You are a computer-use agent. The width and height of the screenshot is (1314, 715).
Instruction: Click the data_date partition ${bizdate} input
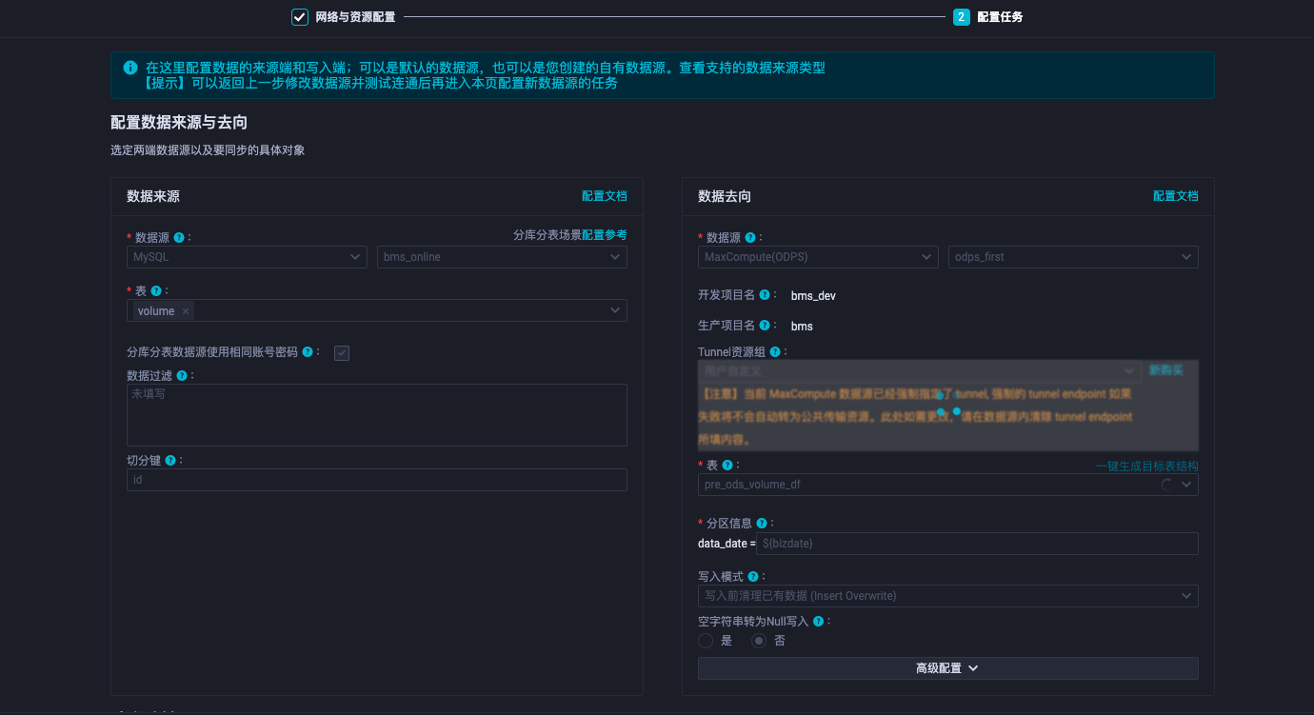977,544
